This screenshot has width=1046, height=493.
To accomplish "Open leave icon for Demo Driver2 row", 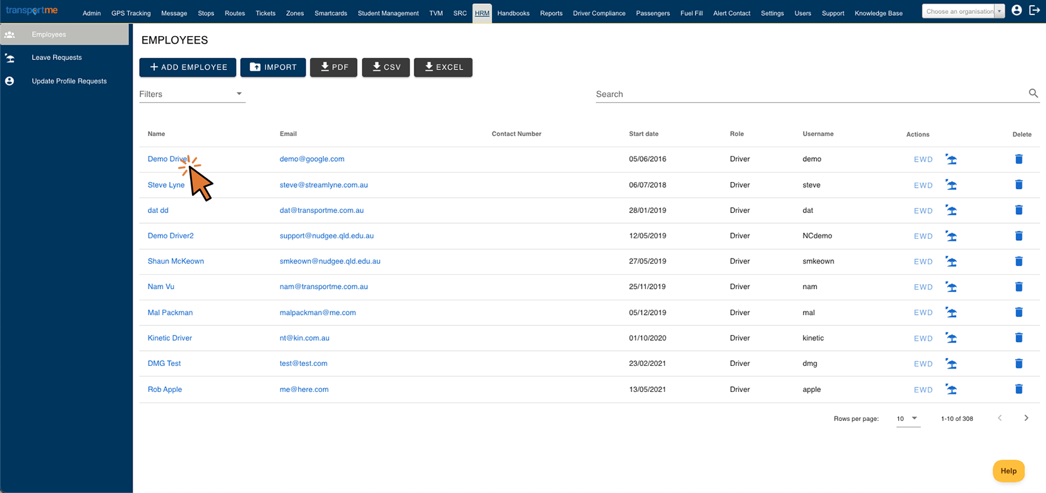I will [951, 236].
